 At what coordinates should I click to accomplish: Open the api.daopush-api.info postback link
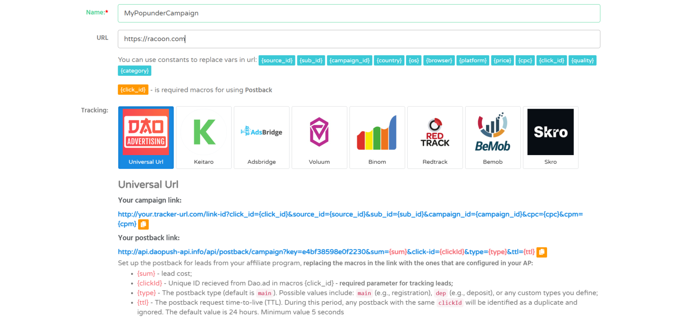326,252
